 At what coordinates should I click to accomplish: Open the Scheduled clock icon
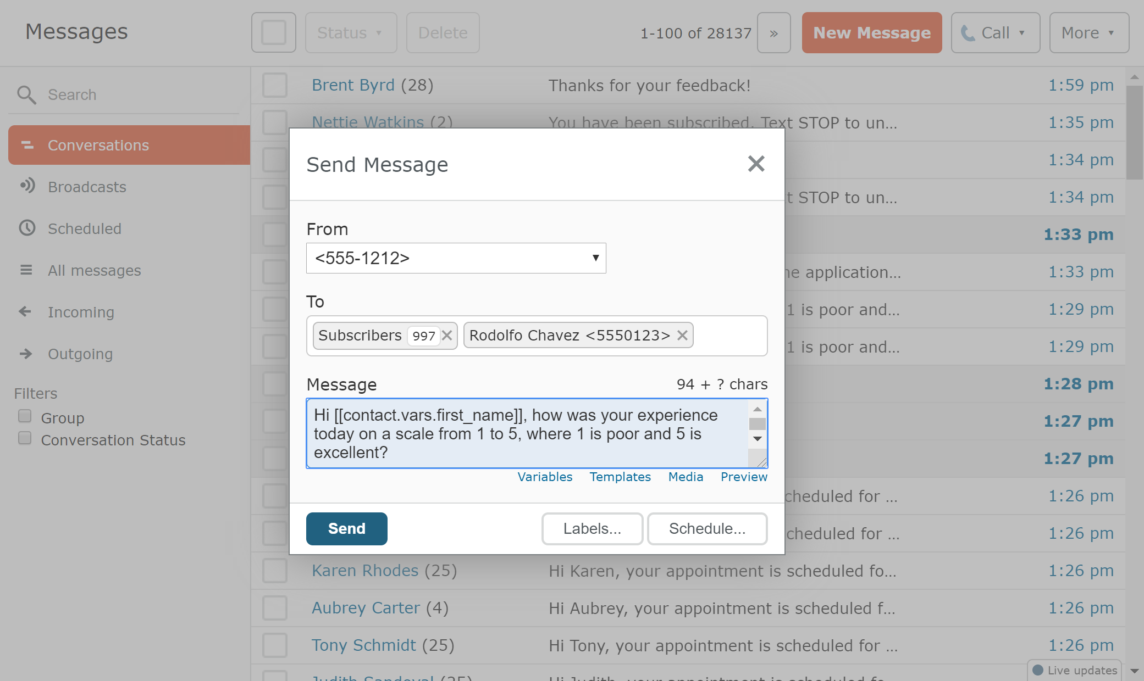point(27,228)
